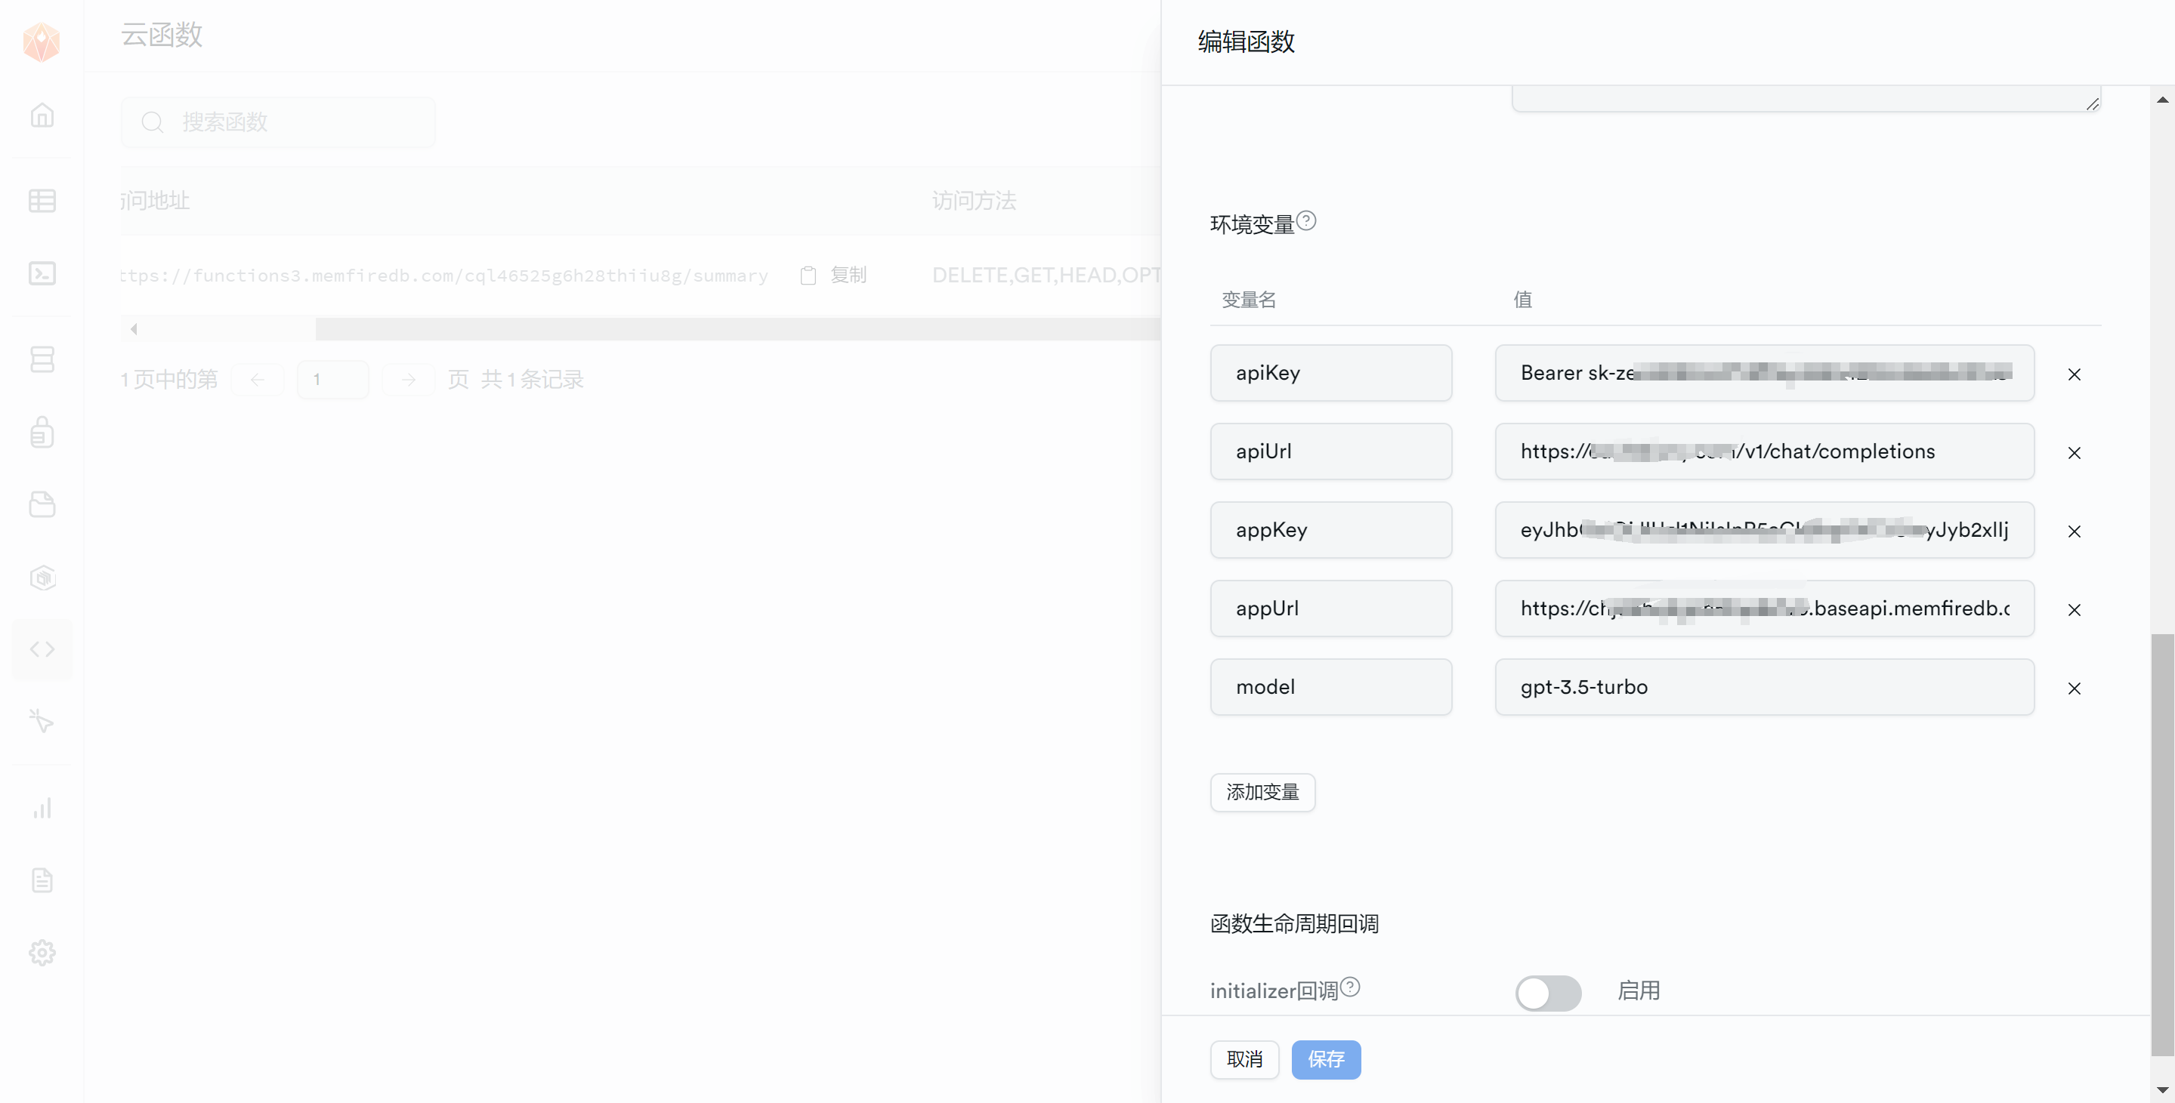The image size is (2175, 1103).
Task: Click 复制 to copy function URL
Action: (848, 275)
